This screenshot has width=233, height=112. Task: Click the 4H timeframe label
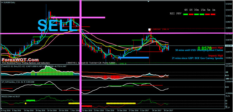[x=186, y=10]
